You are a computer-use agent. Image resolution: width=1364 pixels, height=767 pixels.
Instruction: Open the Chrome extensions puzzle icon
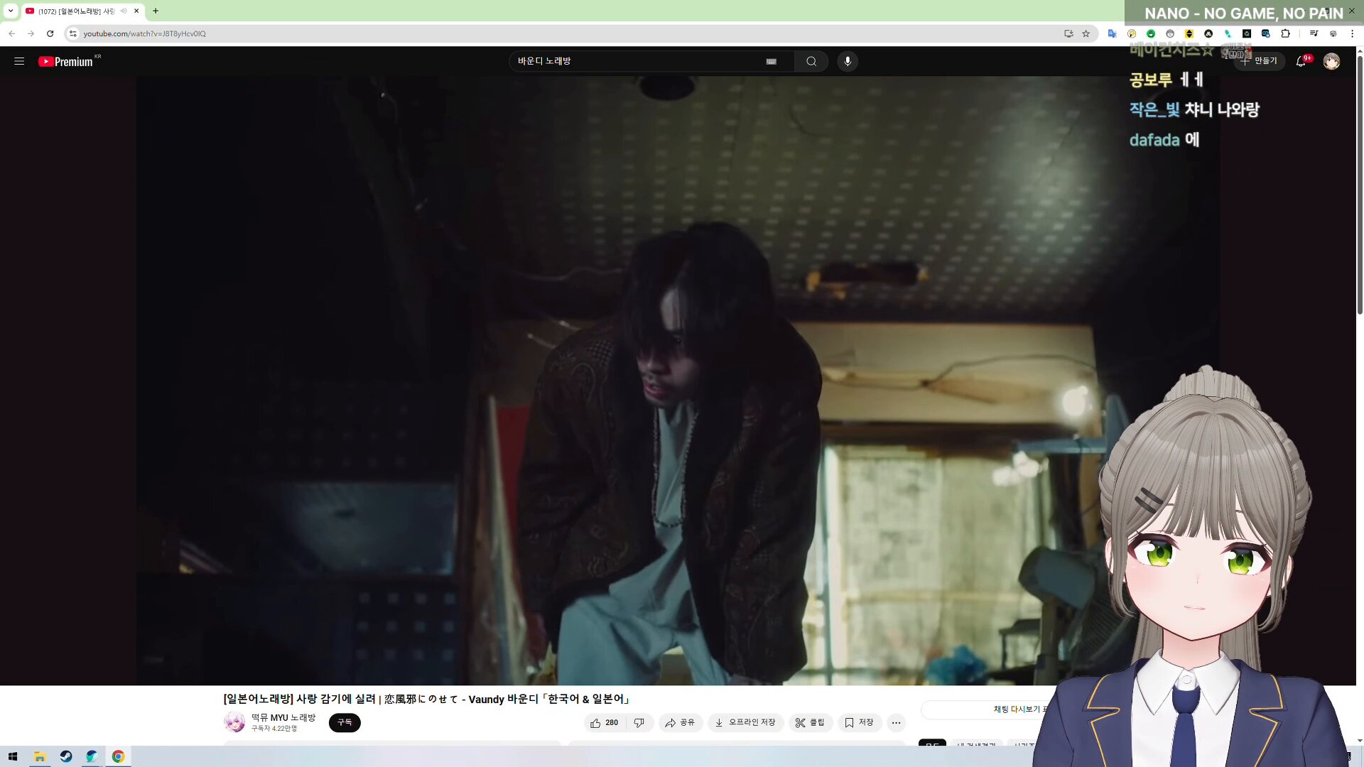click(1285, 33)
